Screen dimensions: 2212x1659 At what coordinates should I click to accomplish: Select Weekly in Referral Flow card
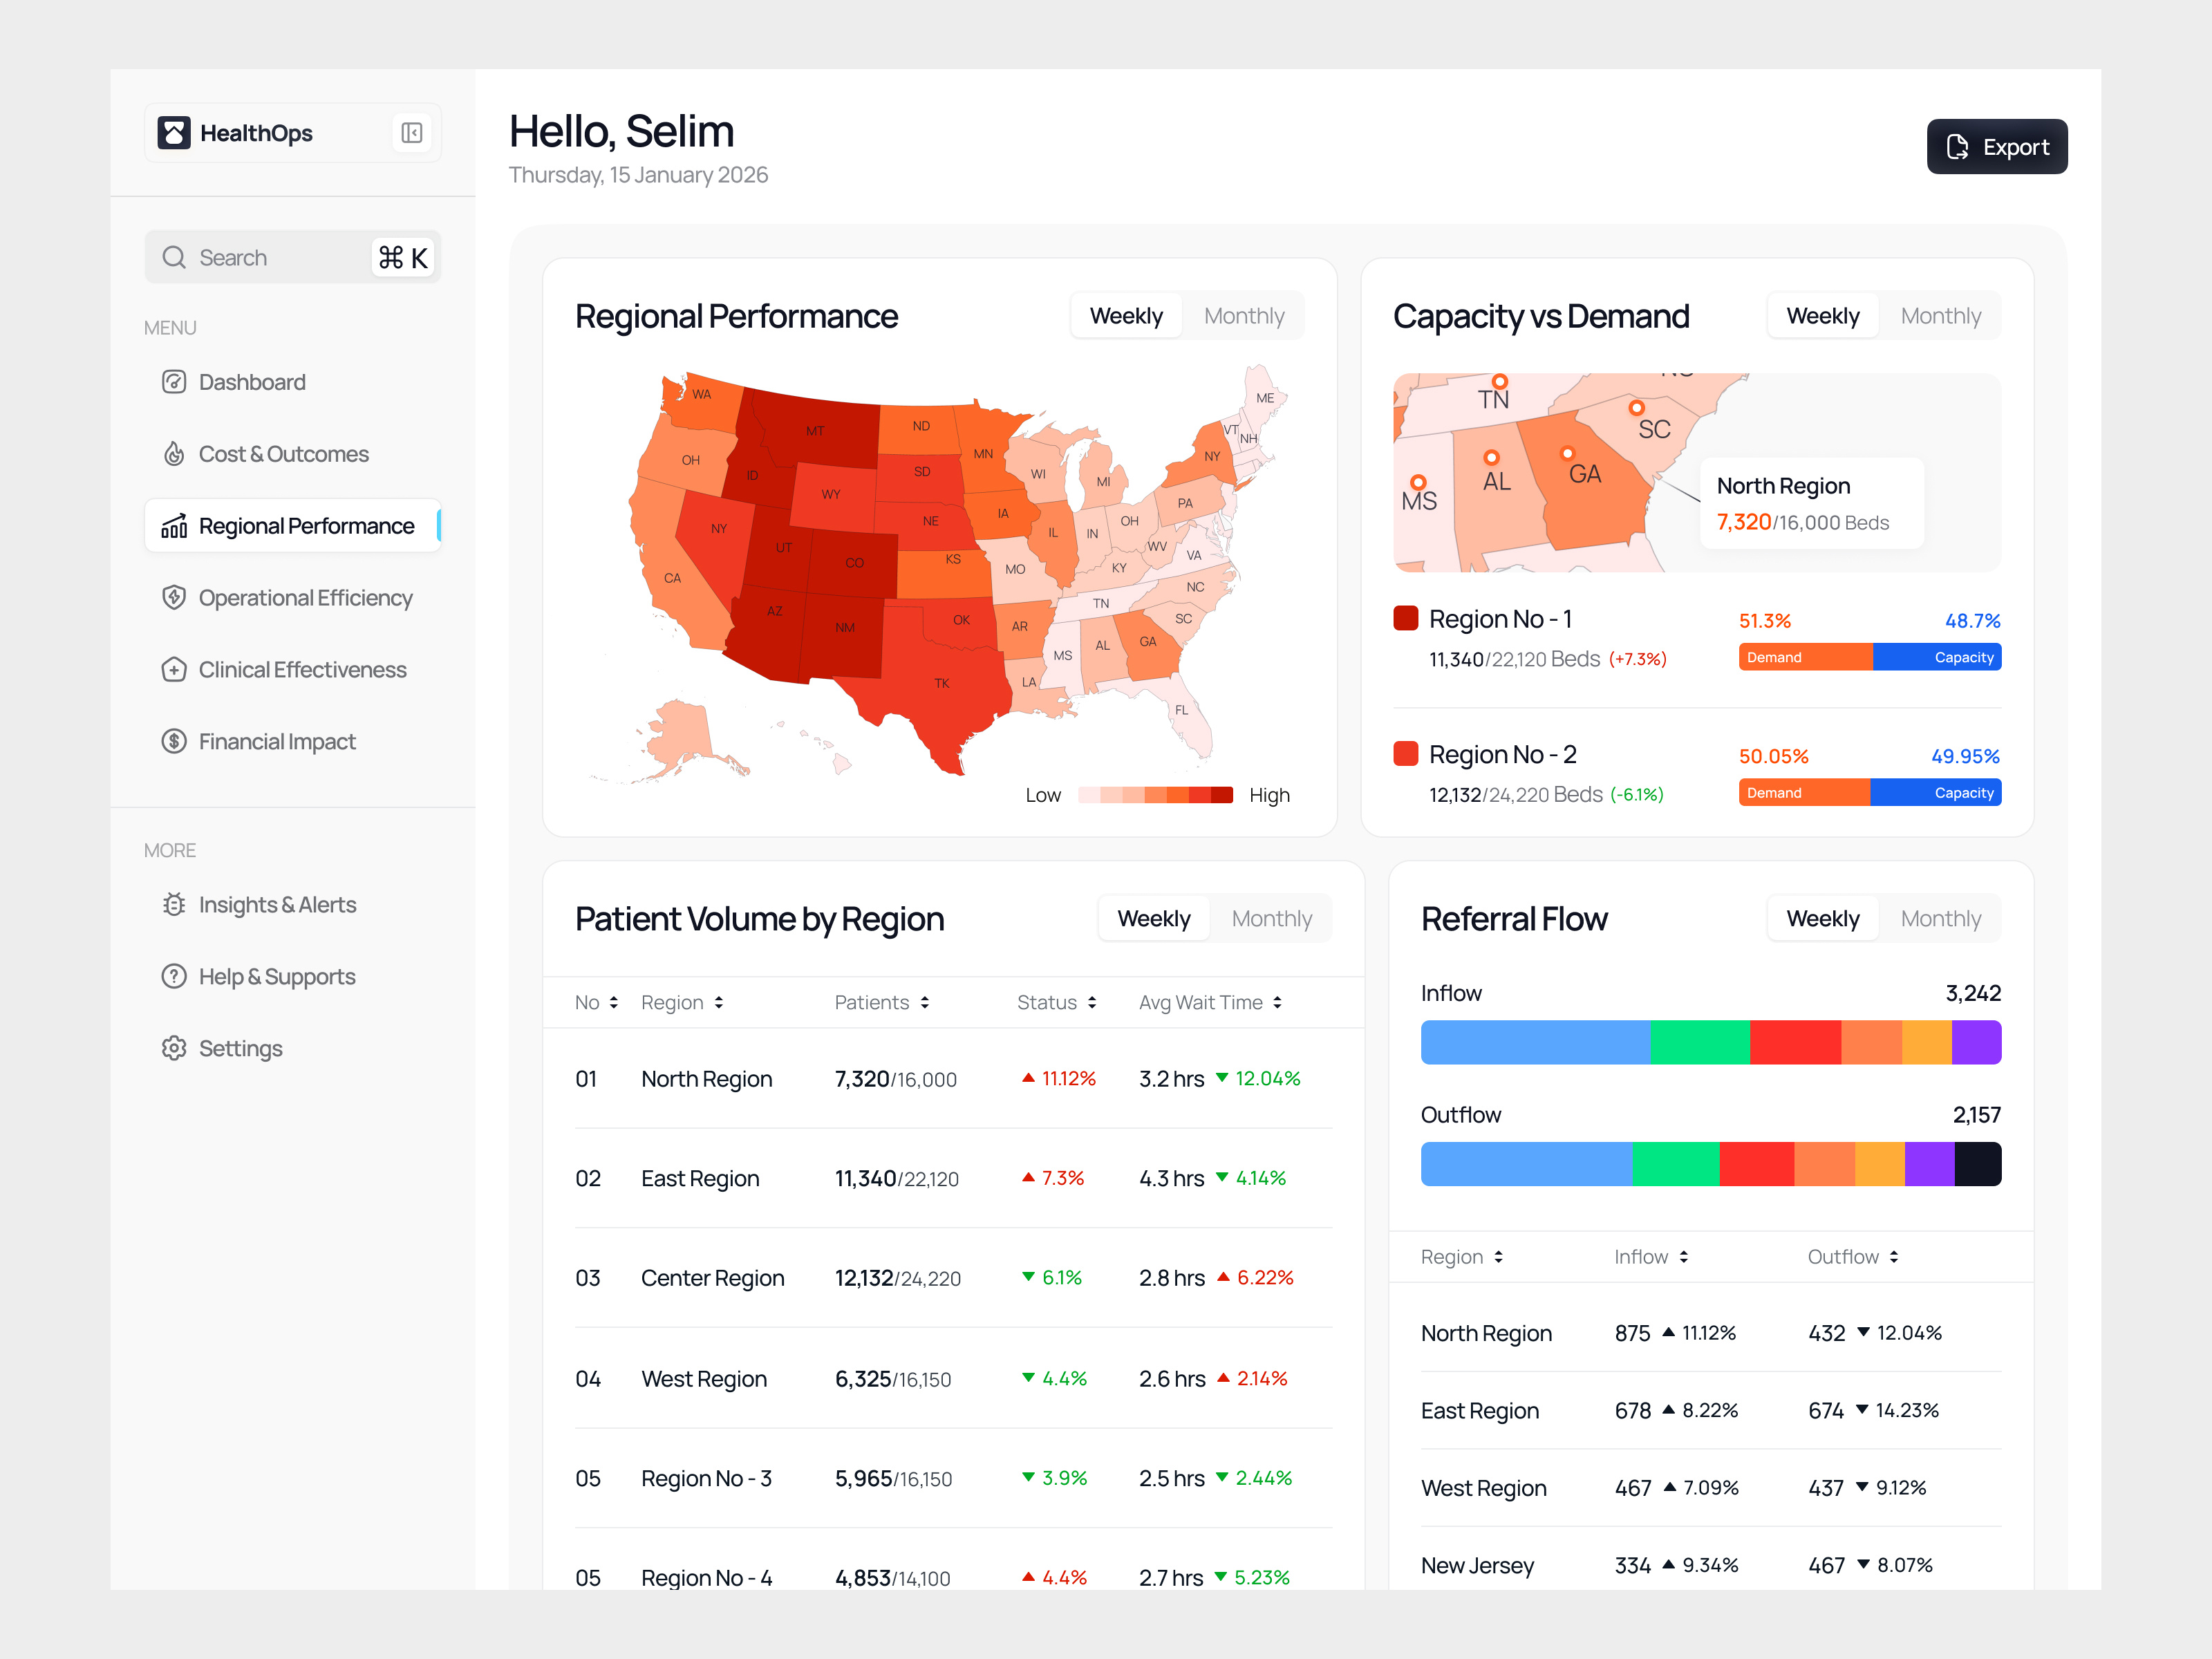pos(1823,919)
